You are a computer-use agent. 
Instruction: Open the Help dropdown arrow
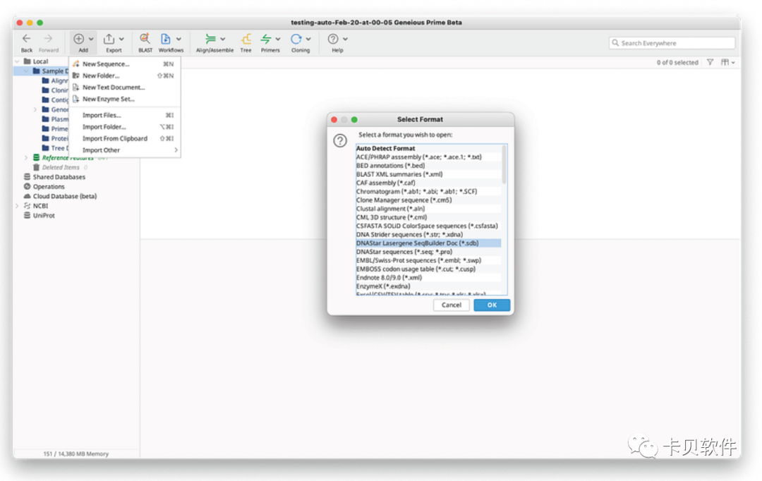pyautogui.click(x=345, y=39)
